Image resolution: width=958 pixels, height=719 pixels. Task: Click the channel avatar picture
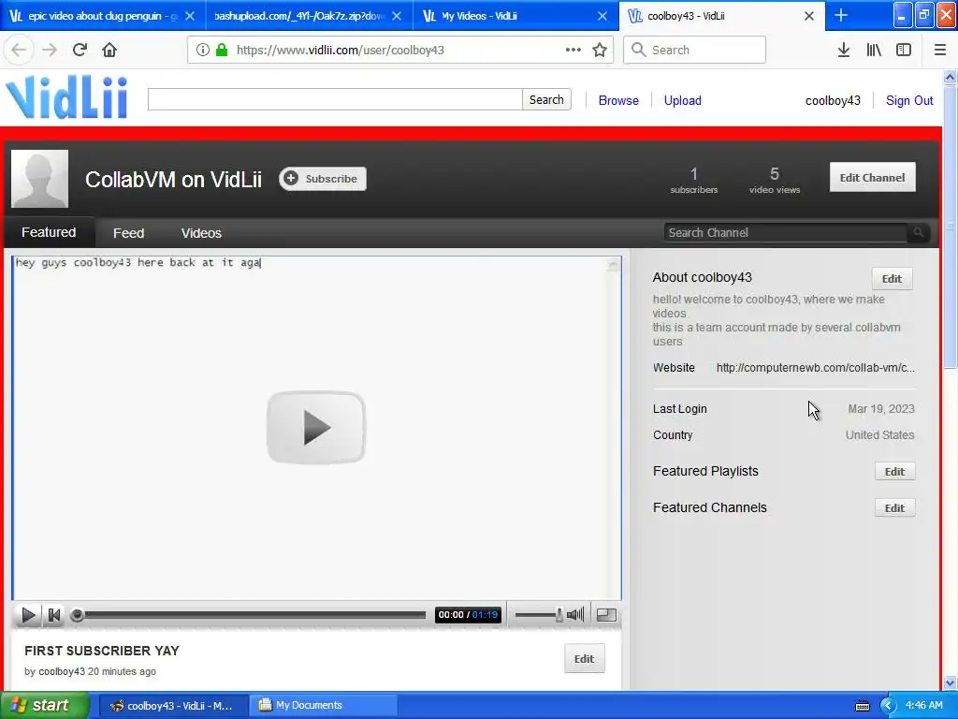[39, 179]
